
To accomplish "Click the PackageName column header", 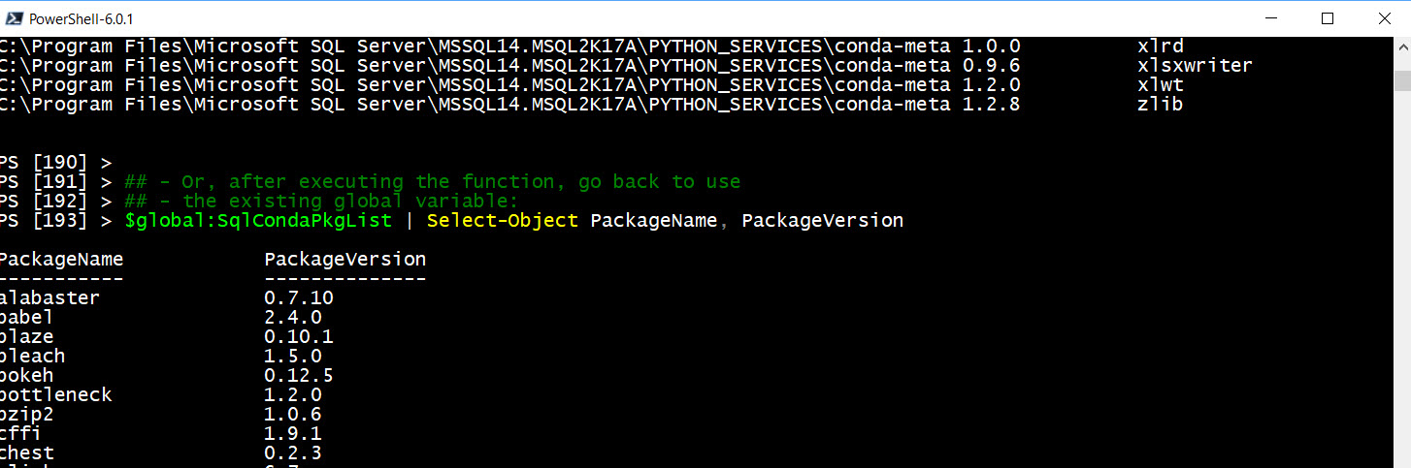I will pos(61,260).
